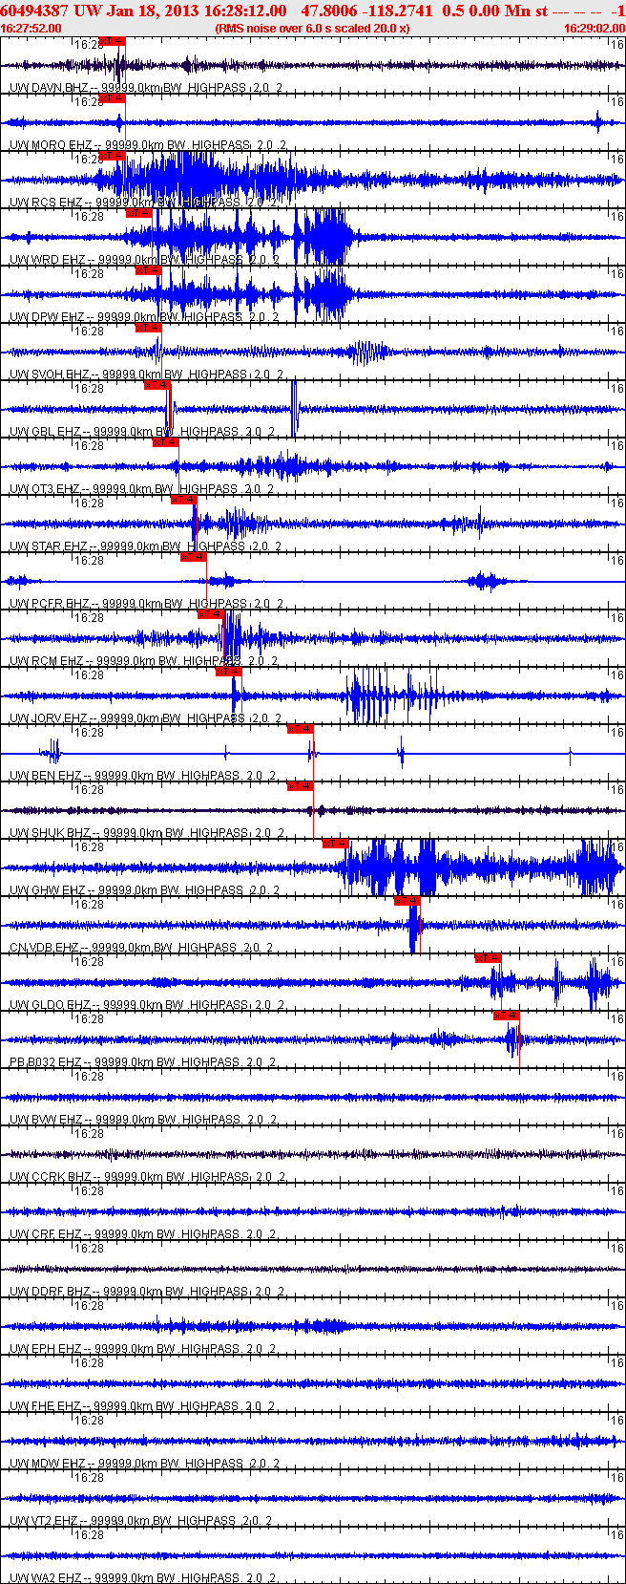
Task: Click the start time "16:27:52.00"
Action: click(31, 29)
